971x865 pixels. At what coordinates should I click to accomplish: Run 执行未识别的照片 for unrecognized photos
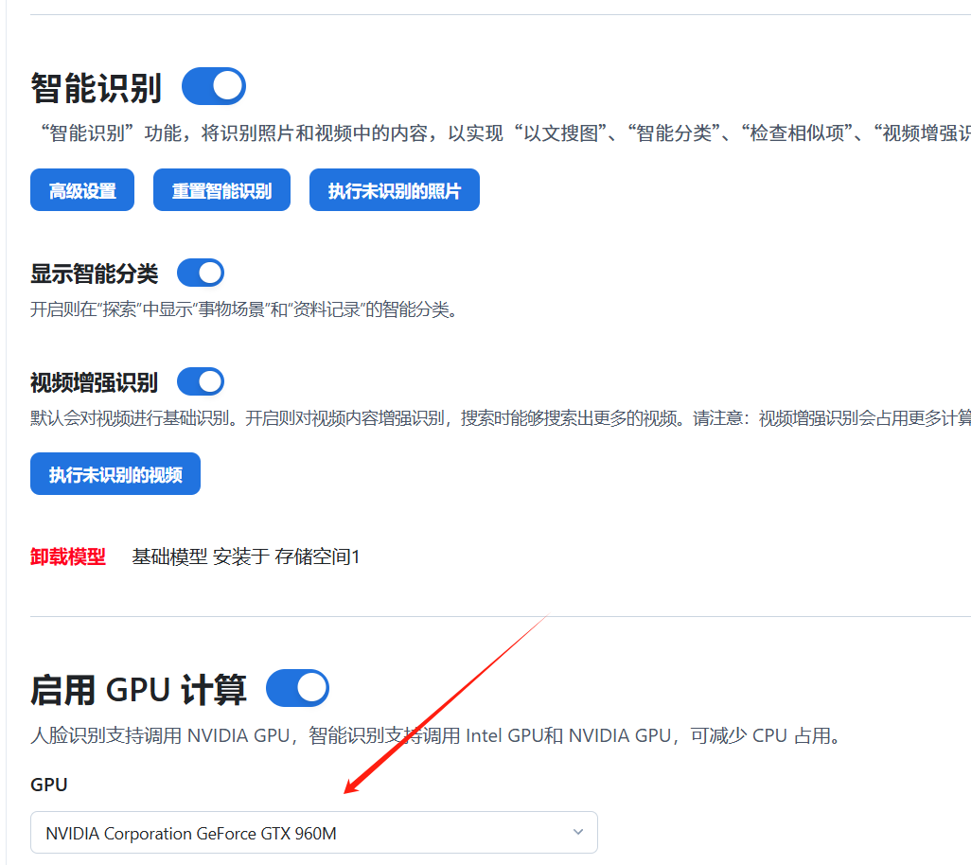pyautogui.click(x=395, y=190)
